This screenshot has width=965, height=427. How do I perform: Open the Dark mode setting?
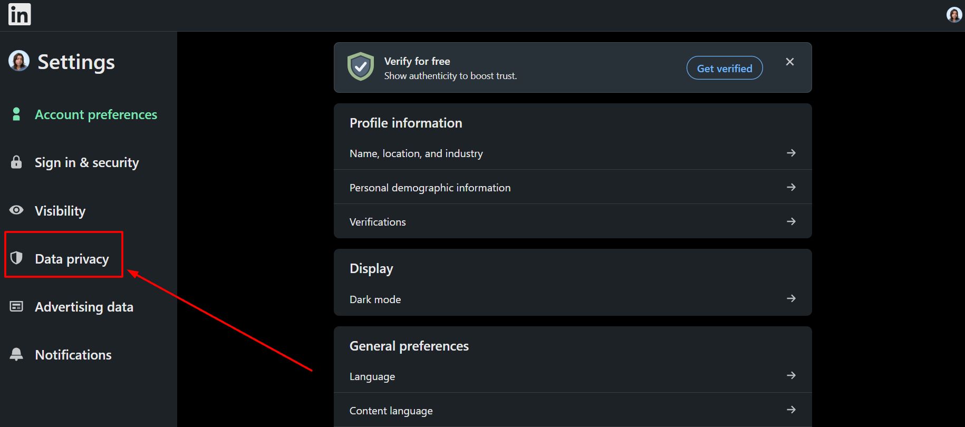[x=573, y=299]
